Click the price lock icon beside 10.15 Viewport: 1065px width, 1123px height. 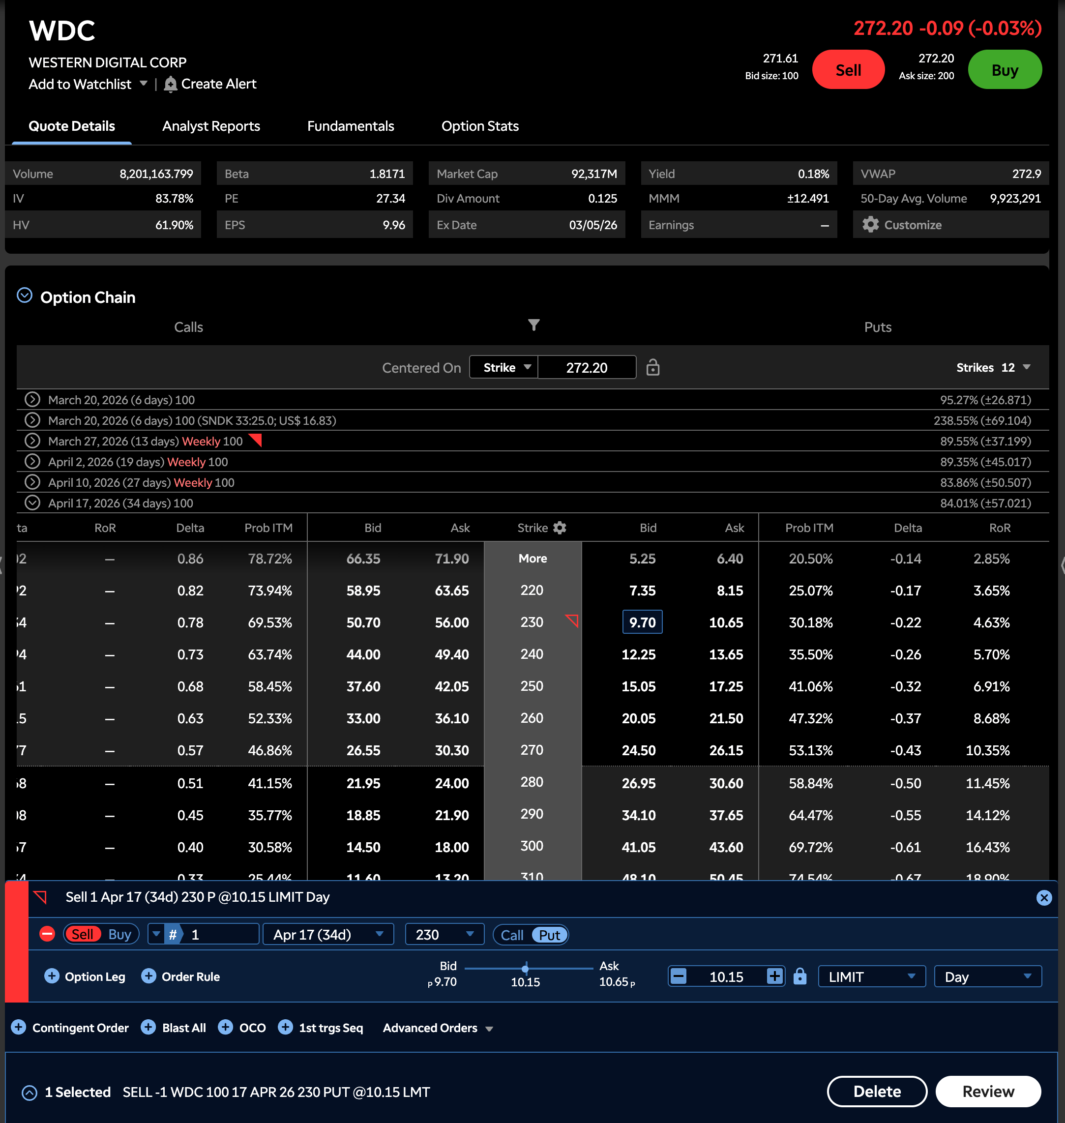click(x=799, y=976)
